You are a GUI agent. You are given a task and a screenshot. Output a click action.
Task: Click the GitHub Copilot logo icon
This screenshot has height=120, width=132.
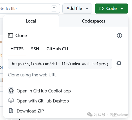tap(11, 91)
